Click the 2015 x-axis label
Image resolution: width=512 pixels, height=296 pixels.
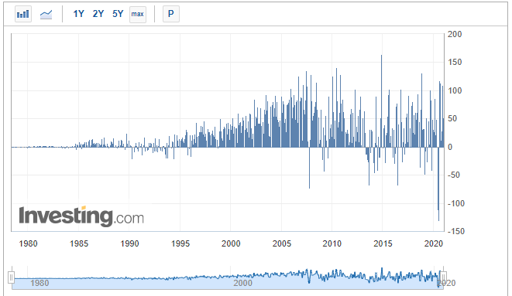(x=383, y=243)
